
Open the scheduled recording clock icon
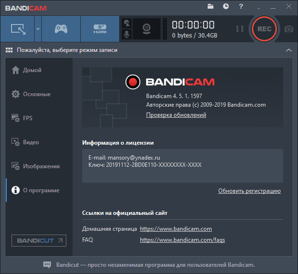226,6
